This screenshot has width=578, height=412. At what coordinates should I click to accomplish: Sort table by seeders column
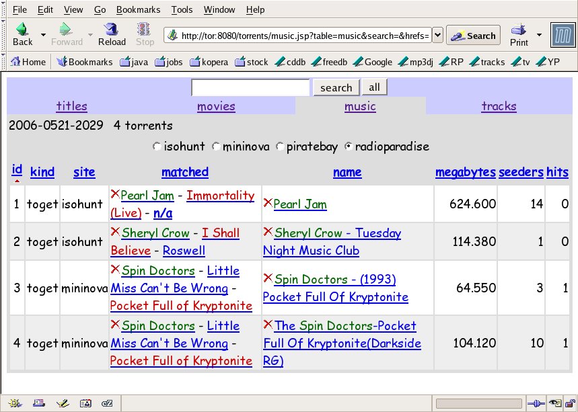pyautogui.click(x=521, y=172)
